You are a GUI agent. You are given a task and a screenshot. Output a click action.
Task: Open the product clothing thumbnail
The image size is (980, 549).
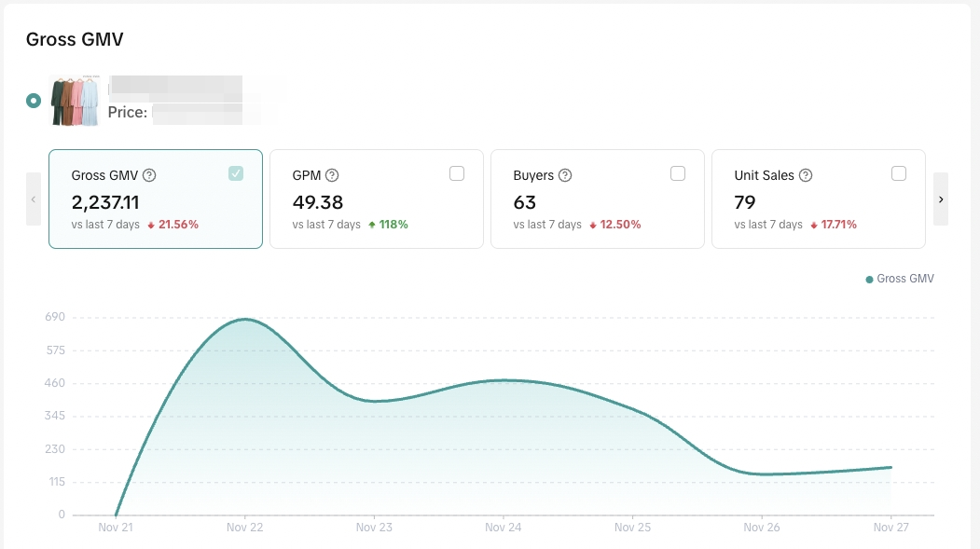75,101
